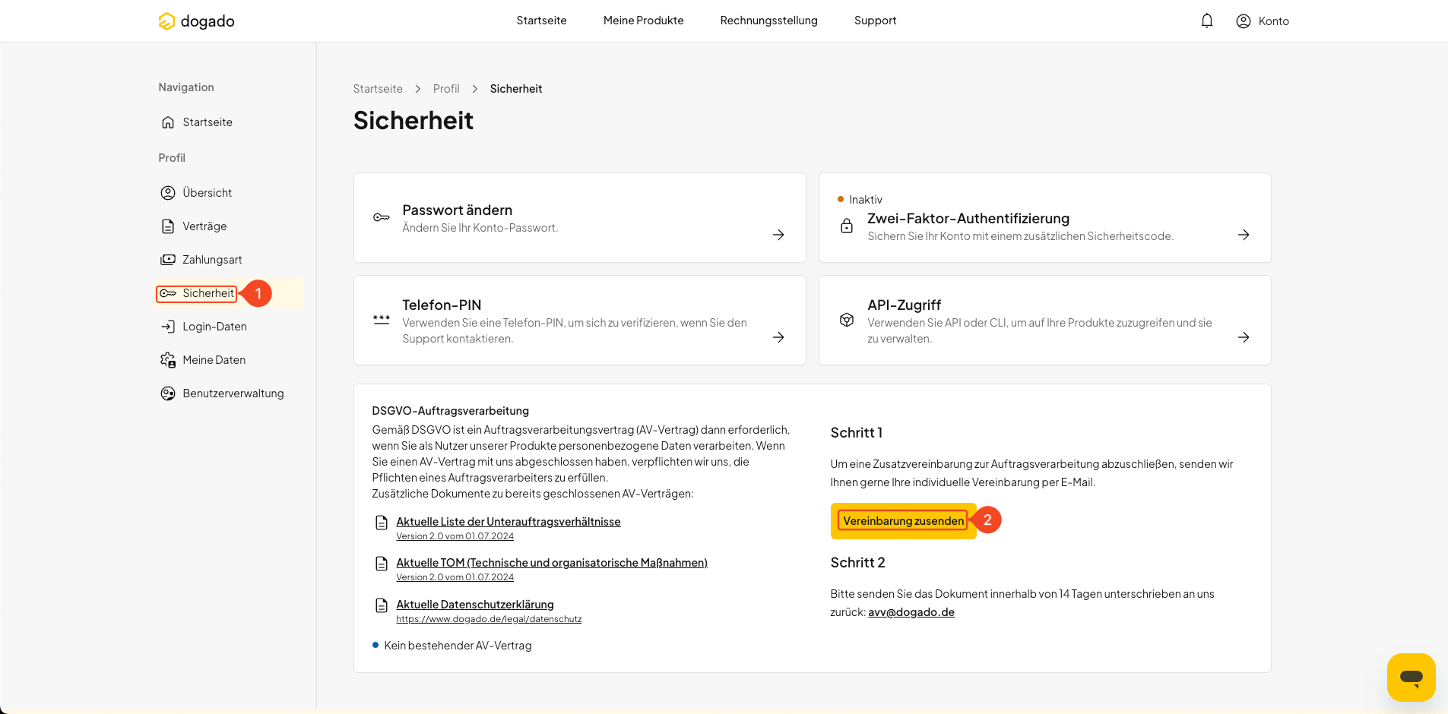Open Aktuelle Liste der Unterauftragsverhältnisse link
Viewport: 1448px width, 714px height.
tap(509, 522)
